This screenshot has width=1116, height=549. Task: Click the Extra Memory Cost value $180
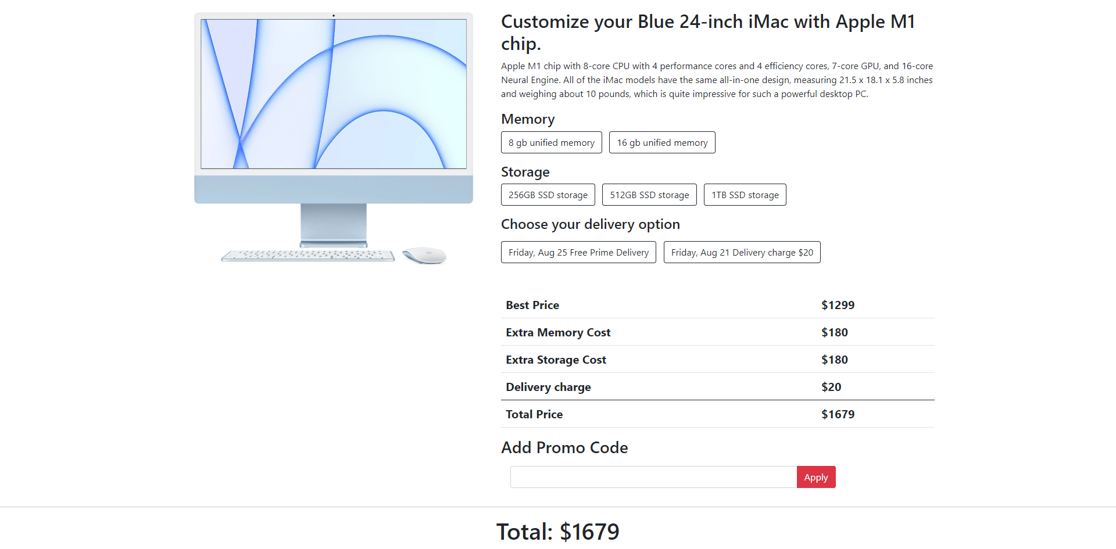(x=835, y=332)
